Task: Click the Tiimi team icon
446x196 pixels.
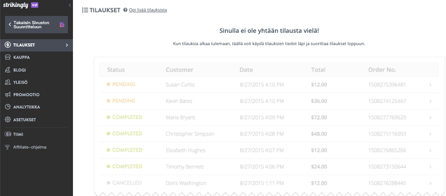Action: [8, 134]
